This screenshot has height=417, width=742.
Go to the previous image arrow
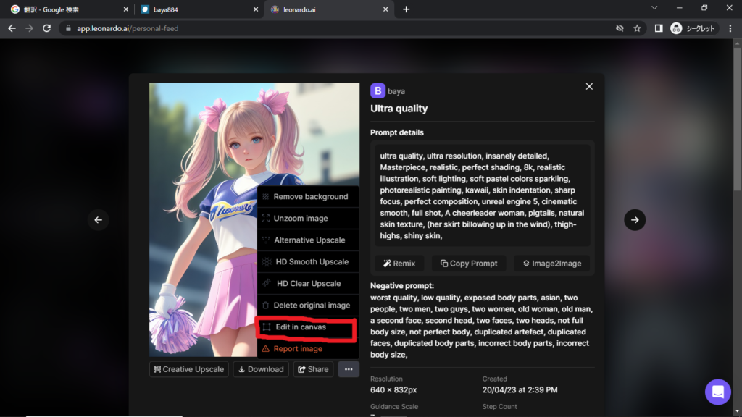(x=99, y=220)
